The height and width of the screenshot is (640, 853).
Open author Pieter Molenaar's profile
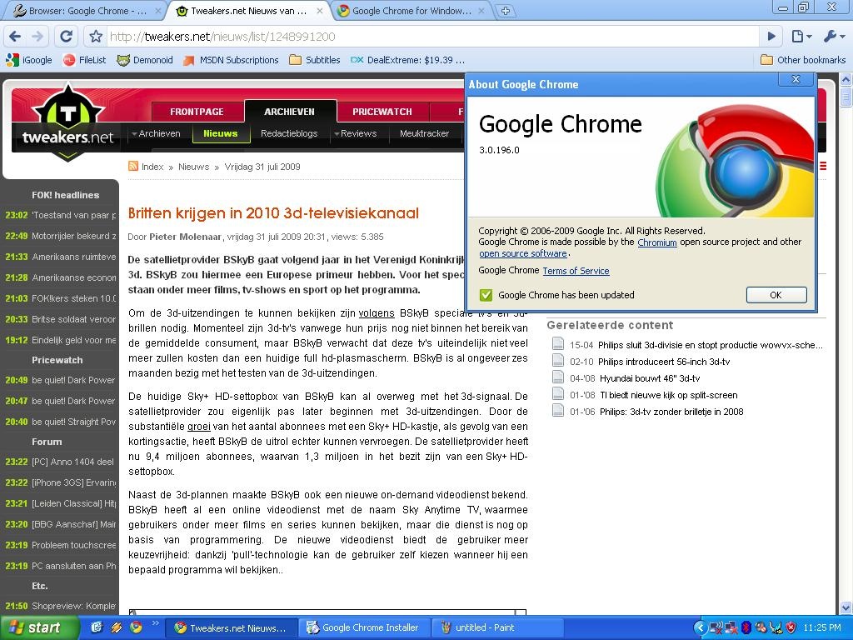[x=185, y=237]
